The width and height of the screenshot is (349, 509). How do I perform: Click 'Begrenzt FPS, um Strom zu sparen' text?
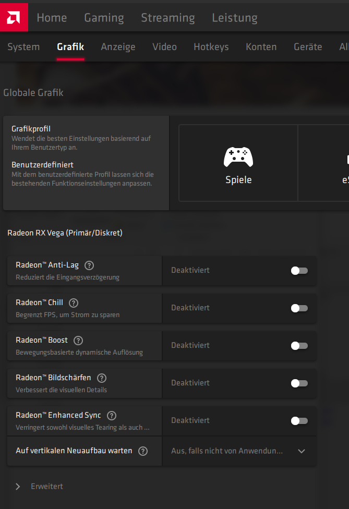[67, 315]
